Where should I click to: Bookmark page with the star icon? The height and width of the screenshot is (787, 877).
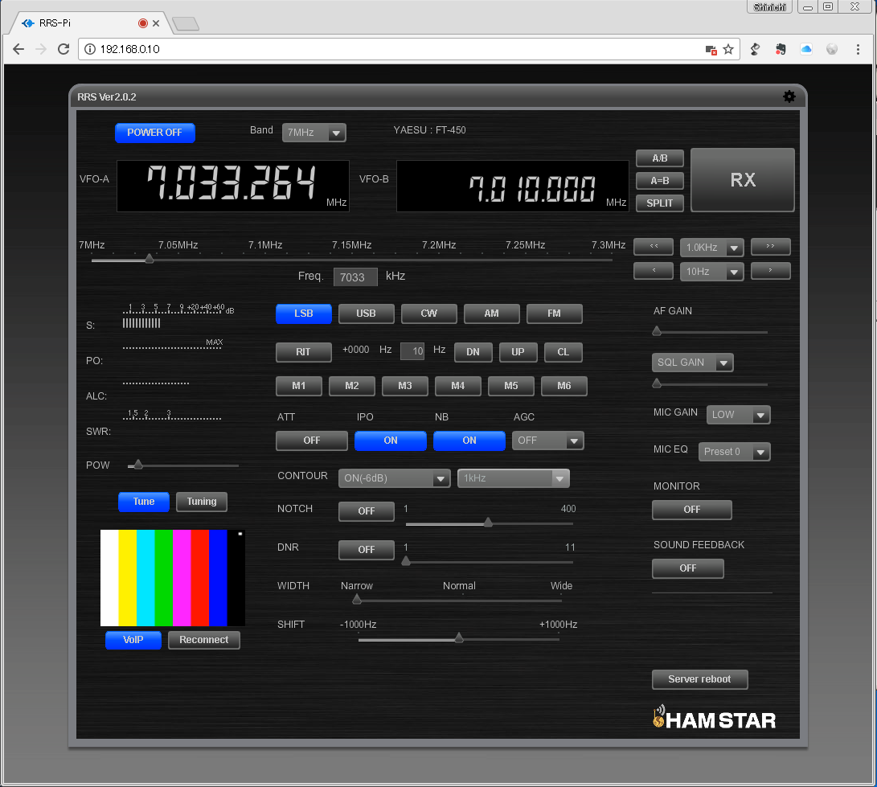728,49
